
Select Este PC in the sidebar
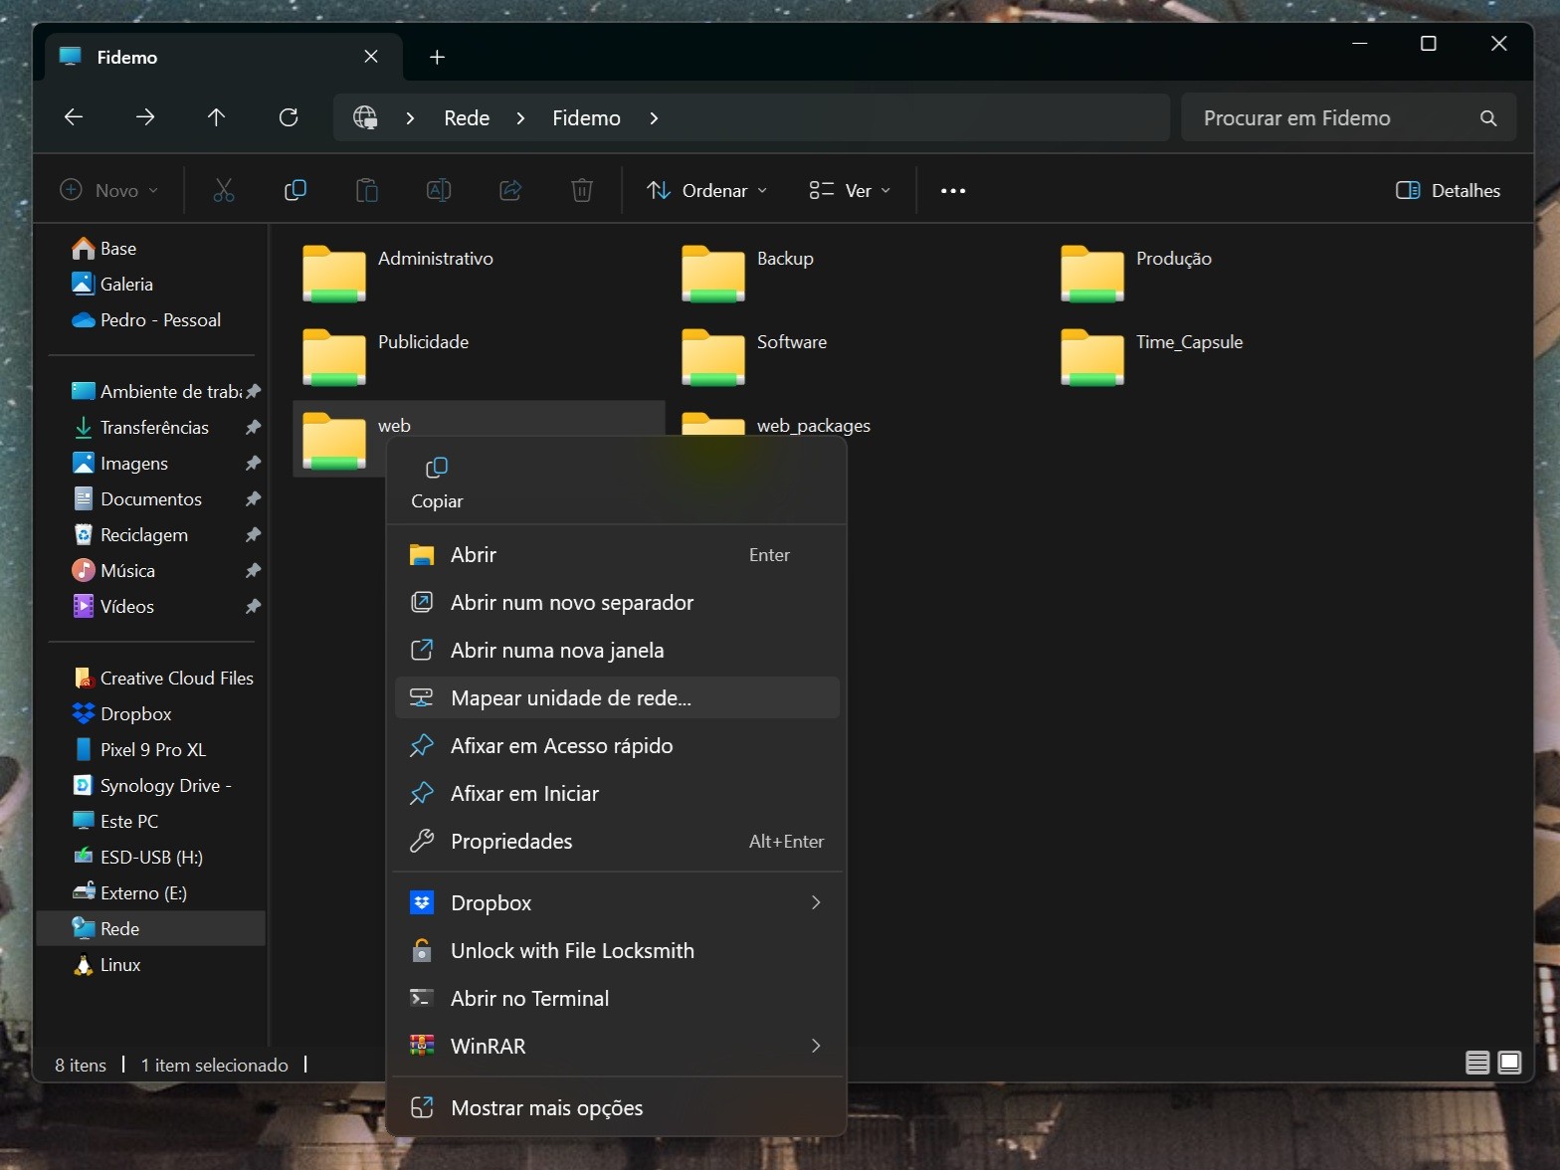(129, 822)
